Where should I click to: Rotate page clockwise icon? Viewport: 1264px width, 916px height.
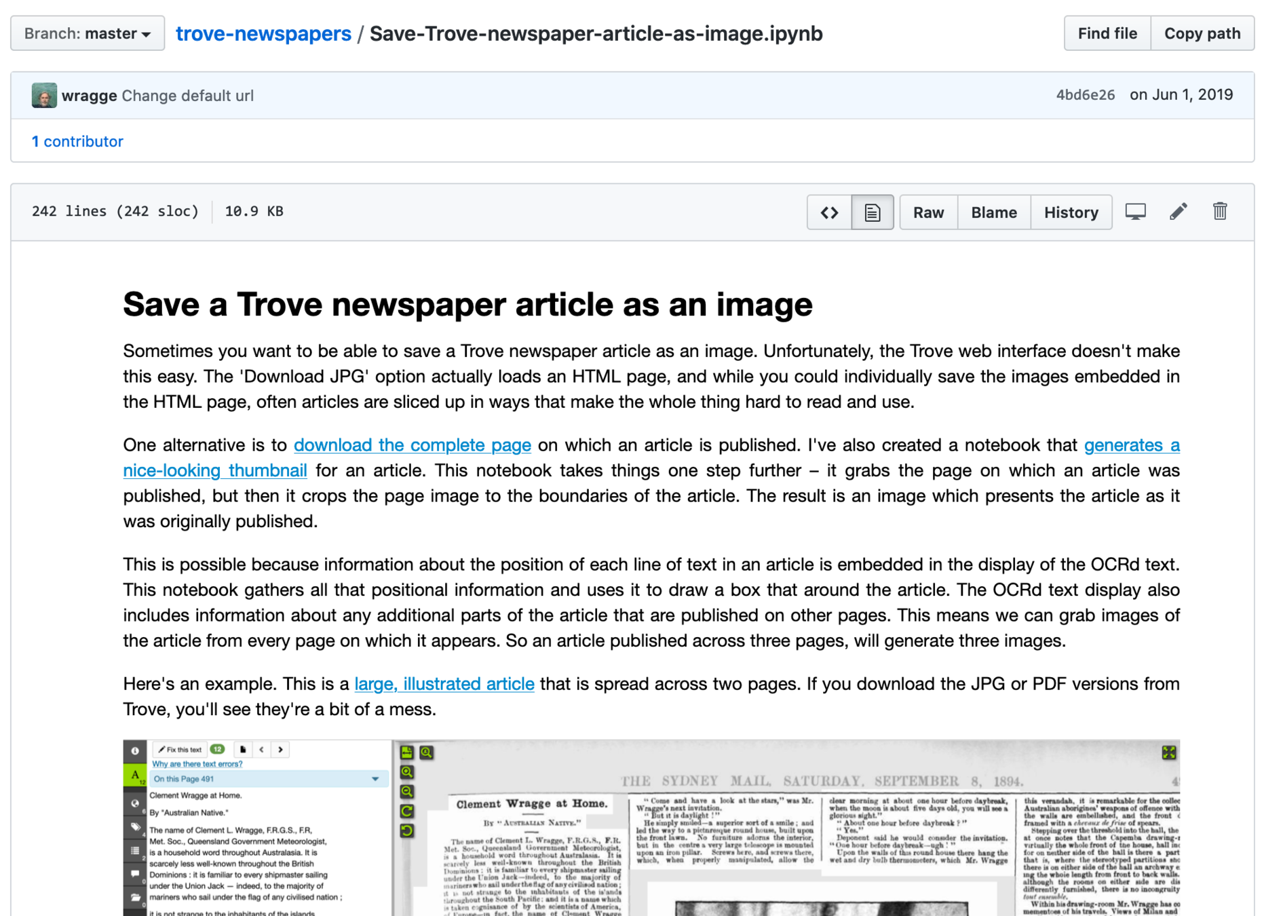point(407,812)
